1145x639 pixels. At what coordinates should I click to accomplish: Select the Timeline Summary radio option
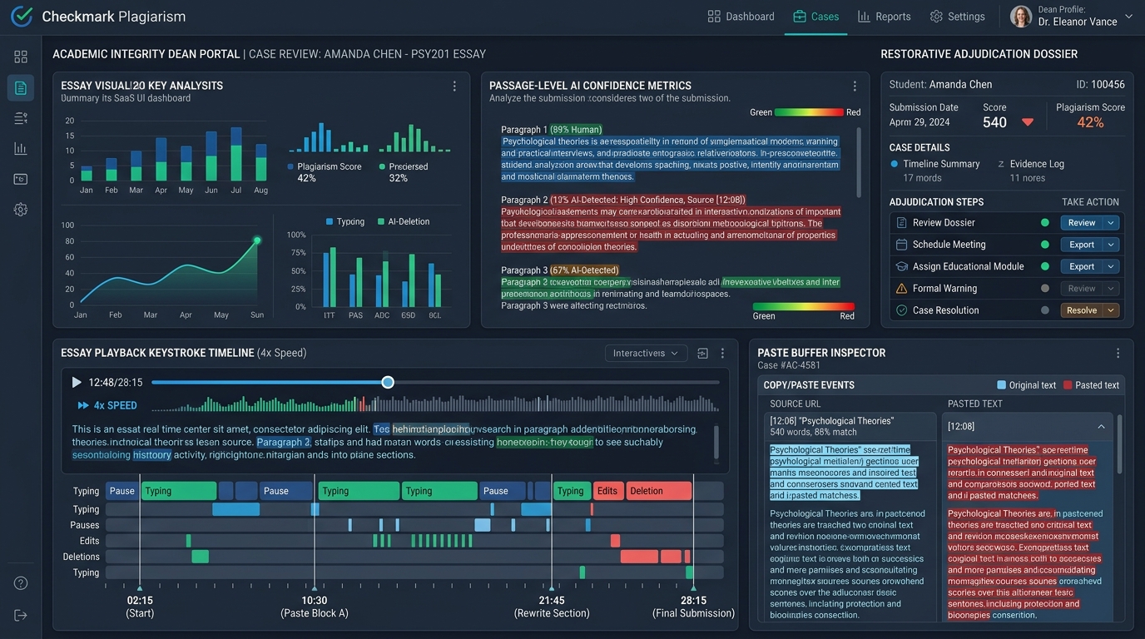point(895,164)
